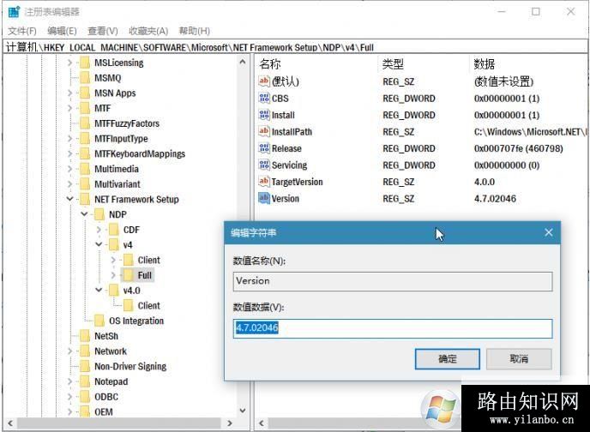The width and height of the screenshot is (590, 432).
Task: Click the Servicing DWORD value icon
Action: (x=264, y=165)
